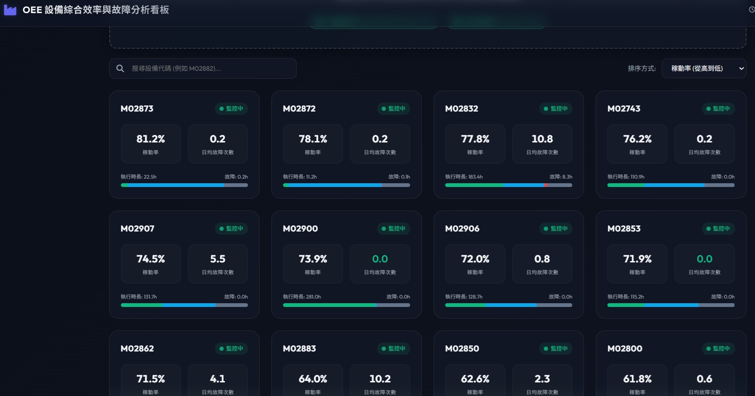Select the M02883 card title
This screenshot has height=396, width=755.
(x=299, y=349)
